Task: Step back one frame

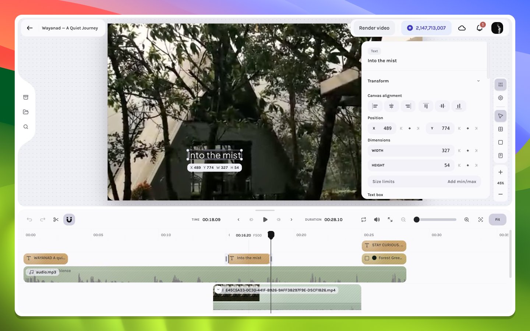Action: tap(239, 220)
